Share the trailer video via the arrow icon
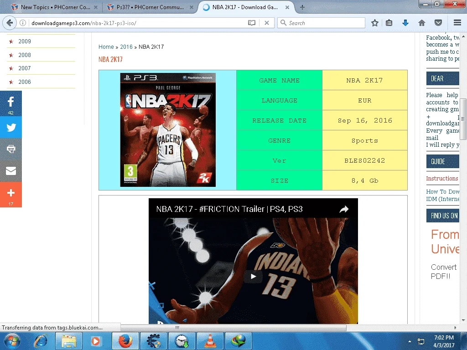The image size is (467, 350). 344,209
